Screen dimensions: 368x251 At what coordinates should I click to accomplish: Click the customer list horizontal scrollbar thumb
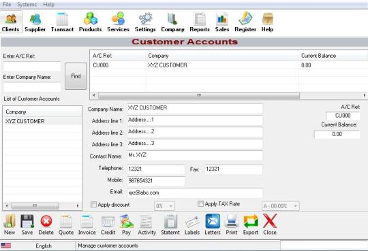35,206
